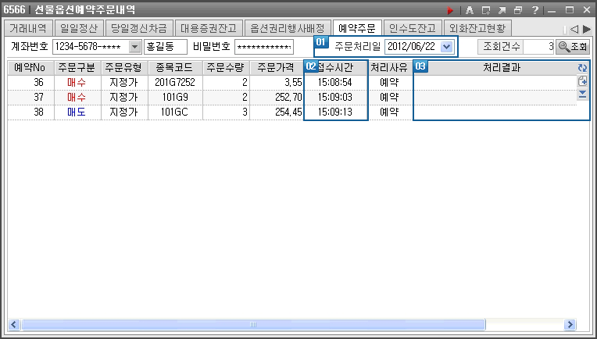
Task: Click the scroll-to-bottom arrow icon in grid
Action: tap(581, 95)
